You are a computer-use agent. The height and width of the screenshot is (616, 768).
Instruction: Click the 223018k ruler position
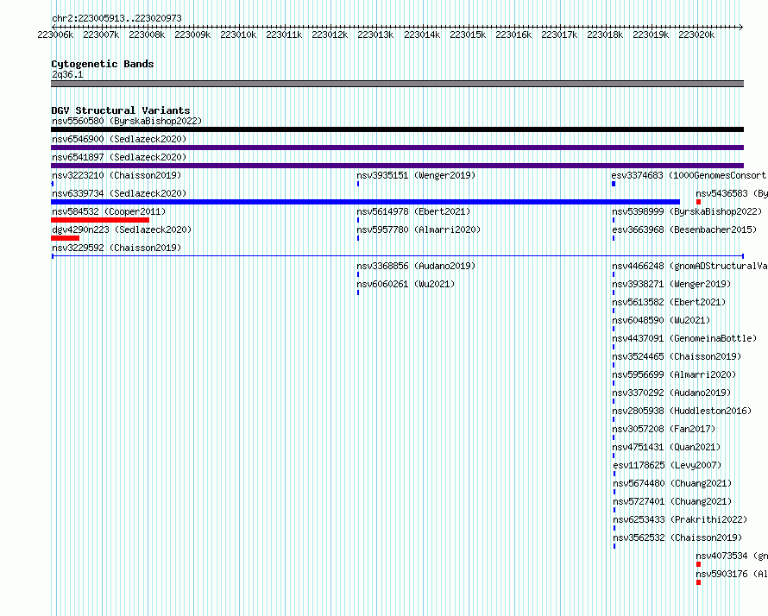click(x=605, y=35)
